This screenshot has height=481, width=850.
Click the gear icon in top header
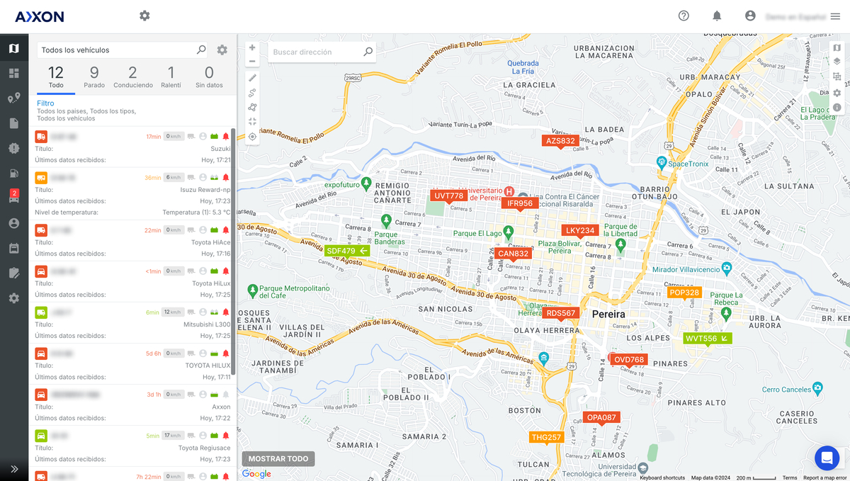(x=144, y=16)
